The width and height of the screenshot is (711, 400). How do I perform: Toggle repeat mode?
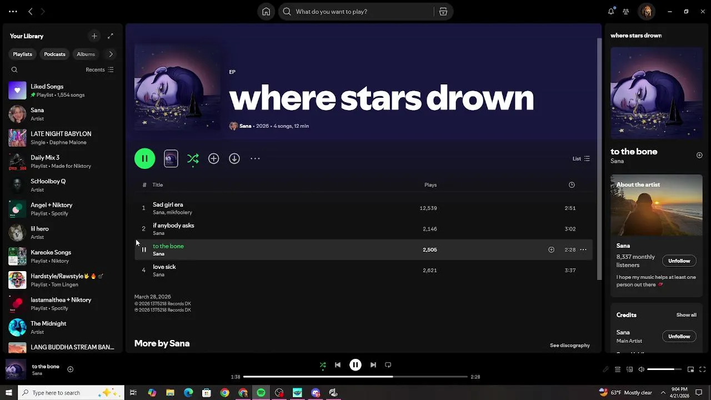pos(388,365)
